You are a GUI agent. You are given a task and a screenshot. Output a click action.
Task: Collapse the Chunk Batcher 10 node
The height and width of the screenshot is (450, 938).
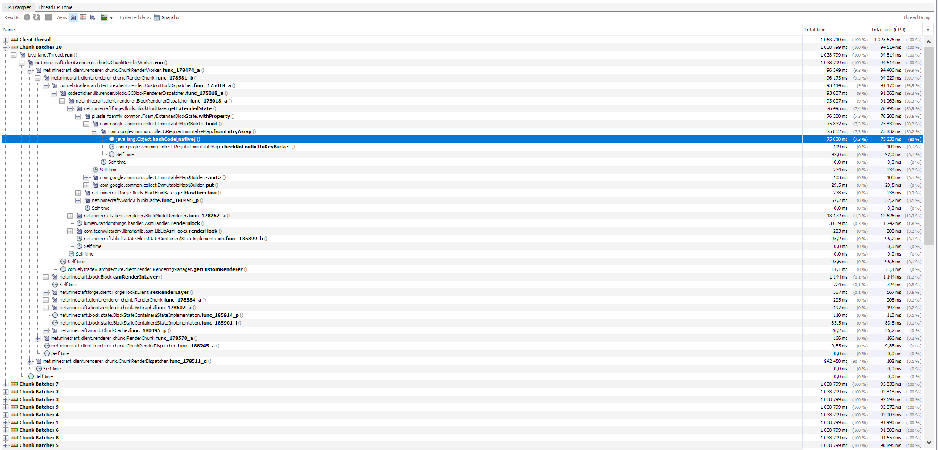6,47
